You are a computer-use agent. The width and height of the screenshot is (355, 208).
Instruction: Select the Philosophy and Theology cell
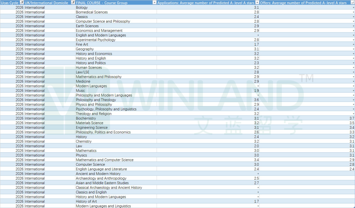116,100
